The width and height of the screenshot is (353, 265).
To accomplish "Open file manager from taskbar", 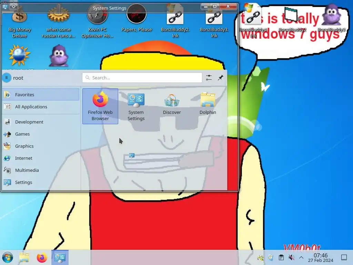I will coord(24,257).
